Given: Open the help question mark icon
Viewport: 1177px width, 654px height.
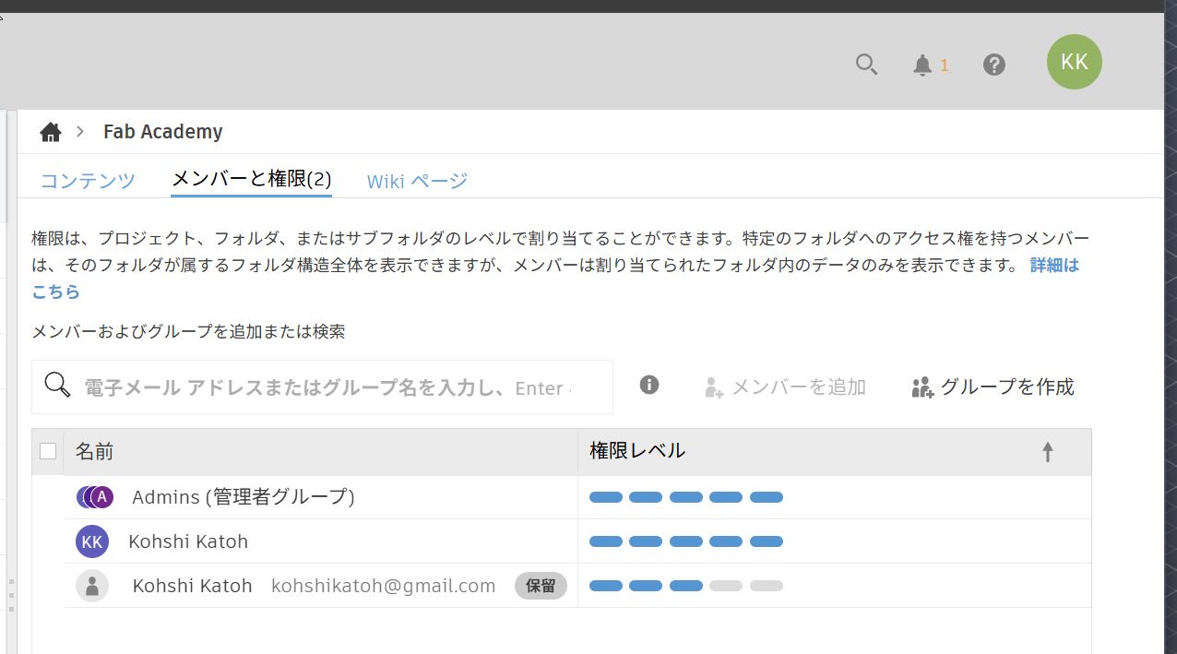Looking at the screenshot, I should click(x=993, y=65).
